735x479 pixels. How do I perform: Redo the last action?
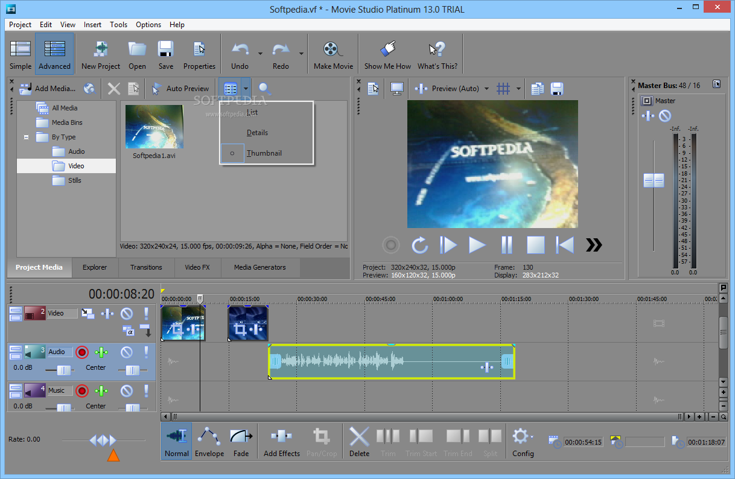click(x=281, y=55)
